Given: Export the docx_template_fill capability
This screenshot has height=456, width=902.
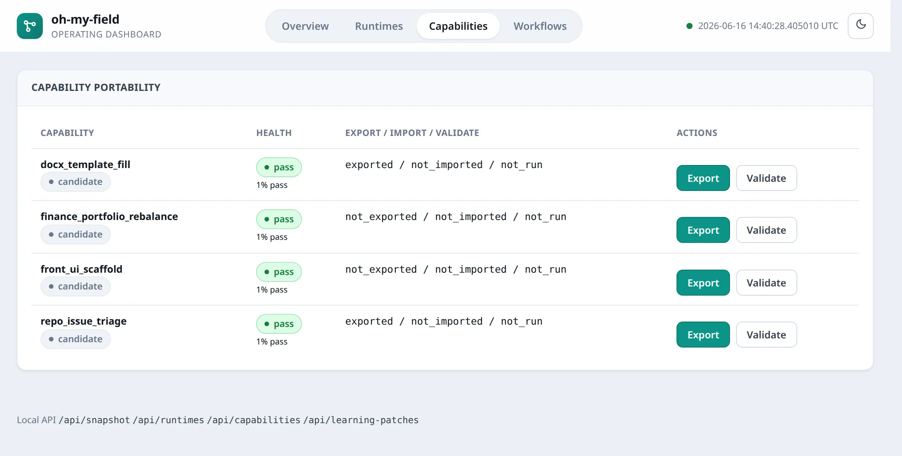Looking at the screenshot, I should pyautogui.click(x=703, y=178).
